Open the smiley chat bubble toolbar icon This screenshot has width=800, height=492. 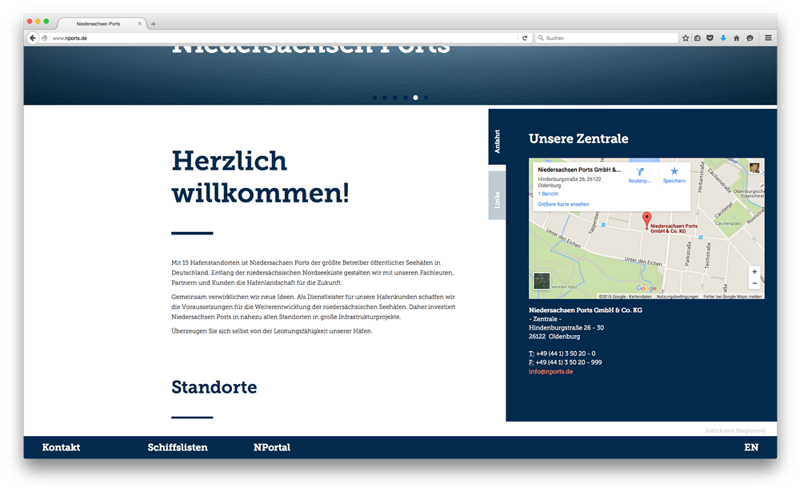coord(750,38)
